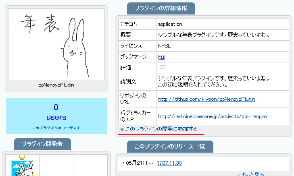The width and height of the screenshot is (294, 176).
Task: Open release 1987.11.30 link
Action: (x=169, y=163)
